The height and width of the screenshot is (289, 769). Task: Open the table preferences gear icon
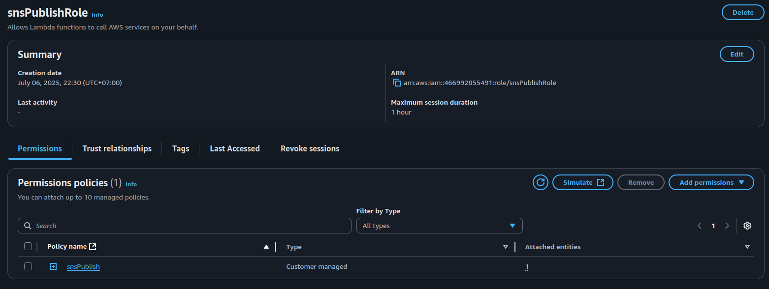point(747,226)
